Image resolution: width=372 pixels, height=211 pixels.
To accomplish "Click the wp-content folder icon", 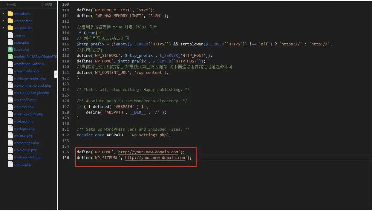I will (x=10, y=21).
